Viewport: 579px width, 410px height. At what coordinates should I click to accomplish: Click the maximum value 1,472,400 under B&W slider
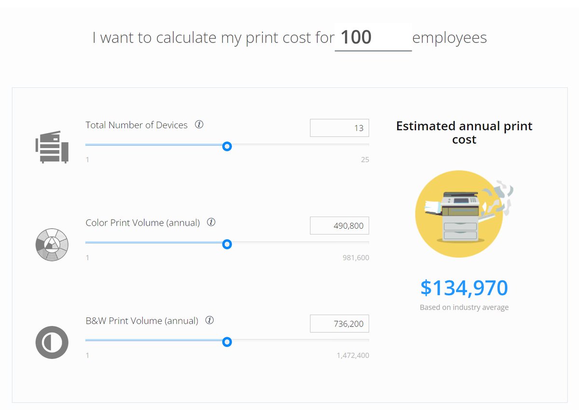353,355
